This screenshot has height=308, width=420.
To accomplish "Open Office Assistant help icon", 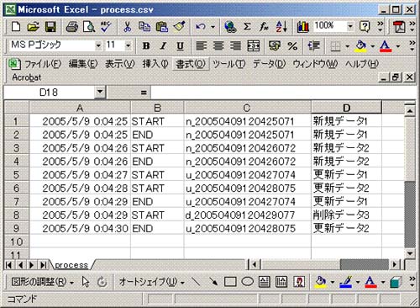I will click(365, 27).
